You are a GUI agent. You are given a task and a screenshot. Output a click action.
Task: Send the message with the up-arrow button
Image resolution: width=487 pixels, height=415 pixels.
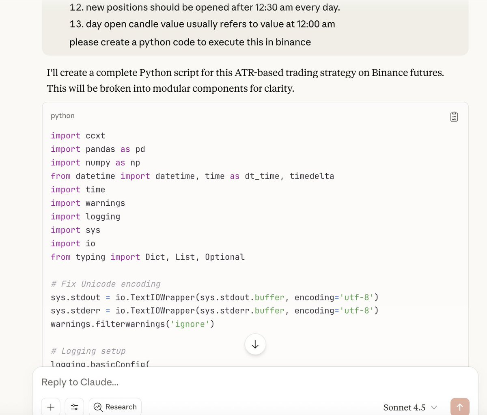pyautogui.click(x=460, y=407)
